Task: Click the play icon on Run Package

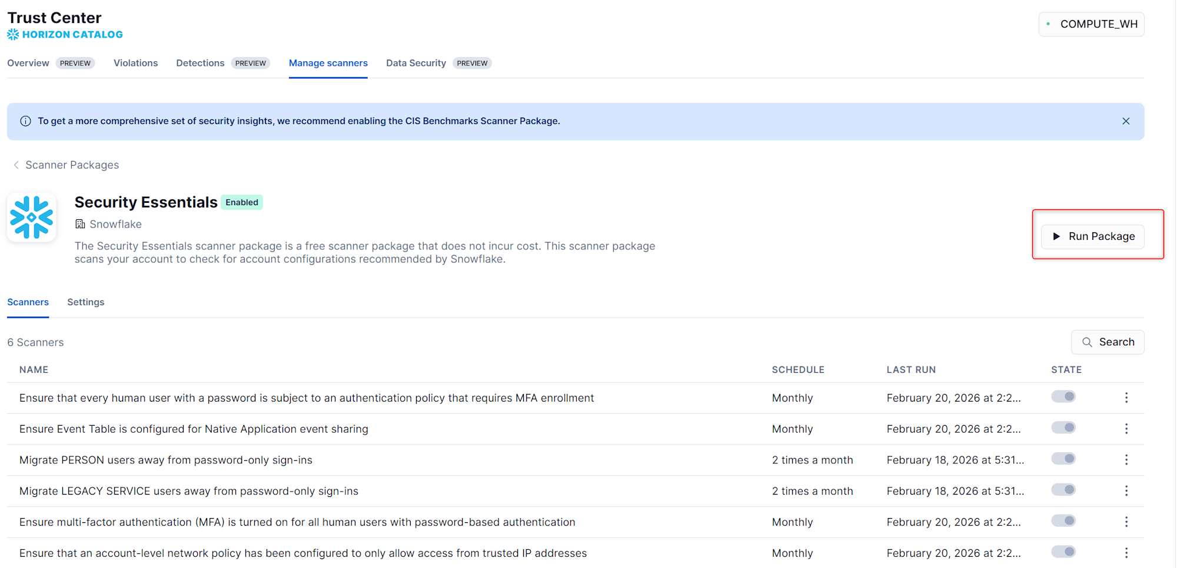Action: point(1056,236)
